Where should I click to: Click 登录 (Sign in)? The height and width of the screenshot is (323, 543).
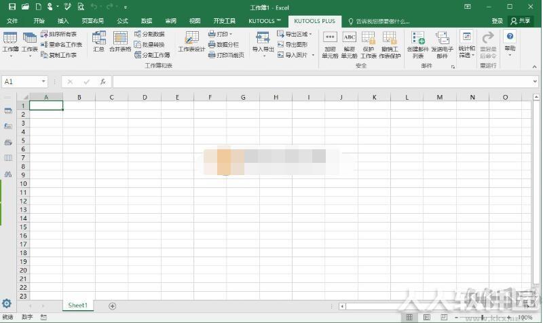[x=498, y=21]
